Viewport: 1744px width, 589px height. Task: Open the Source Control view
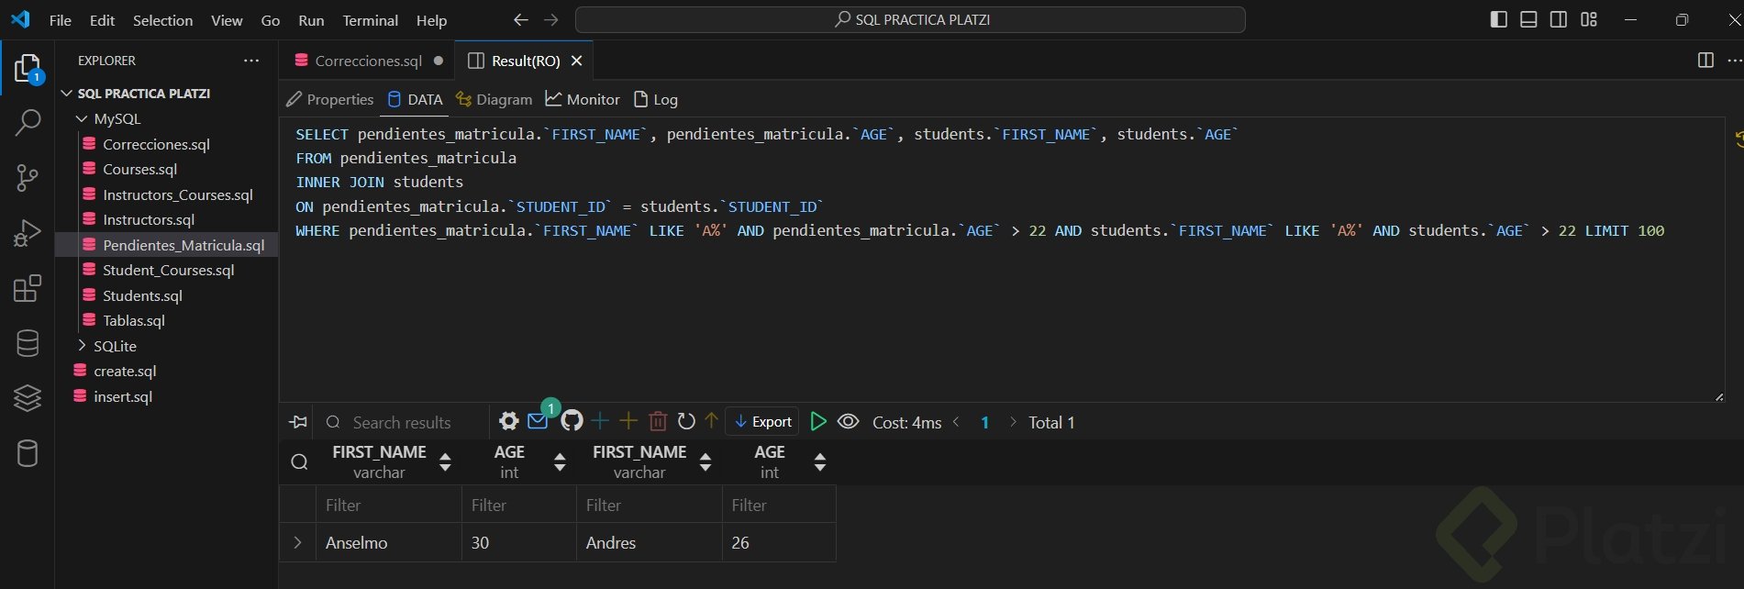point(28,177)
